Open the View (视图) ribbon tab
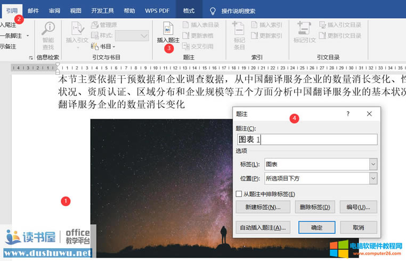406x261 pixels. tap(76, 11)
